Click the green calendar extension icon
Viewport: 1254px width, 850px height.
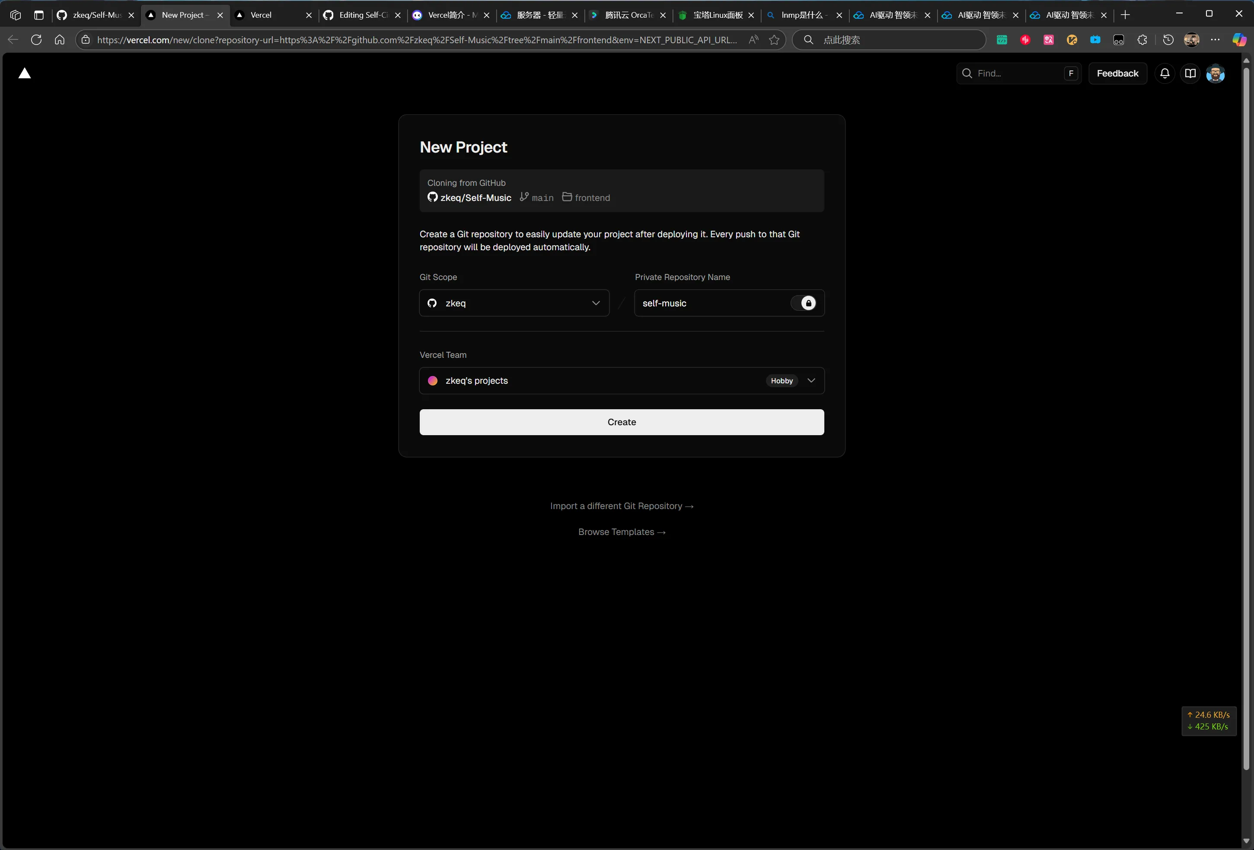click(1002, 39)
